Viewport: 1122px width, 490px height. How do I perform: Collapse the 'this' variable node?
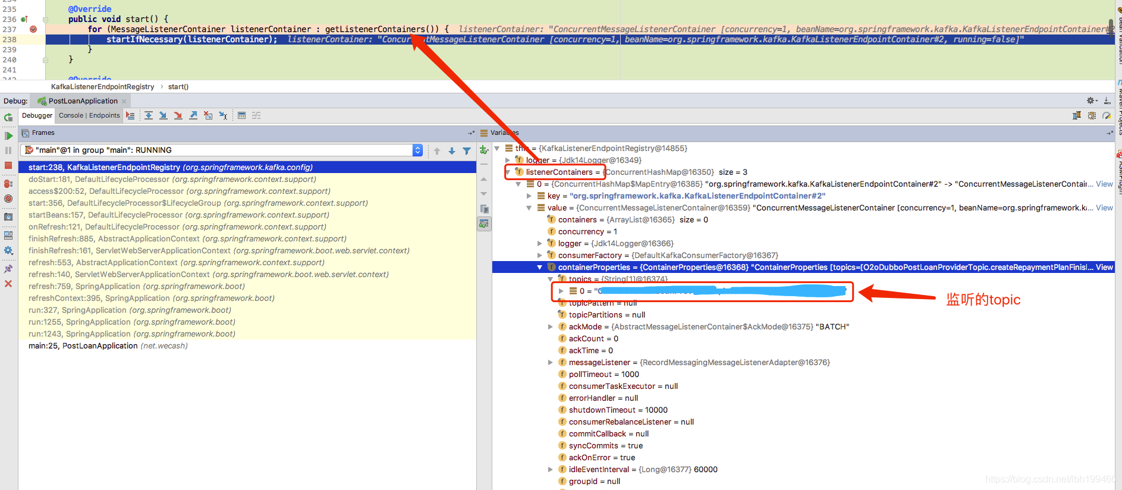[497, 149]
